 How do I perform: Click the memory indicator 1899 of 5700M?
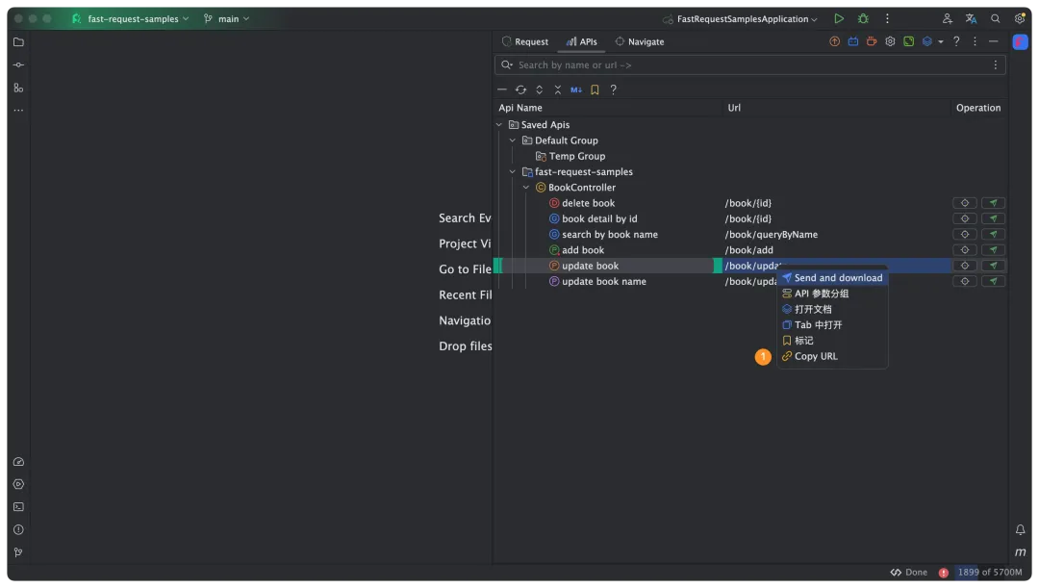click(x=989, y=572)
